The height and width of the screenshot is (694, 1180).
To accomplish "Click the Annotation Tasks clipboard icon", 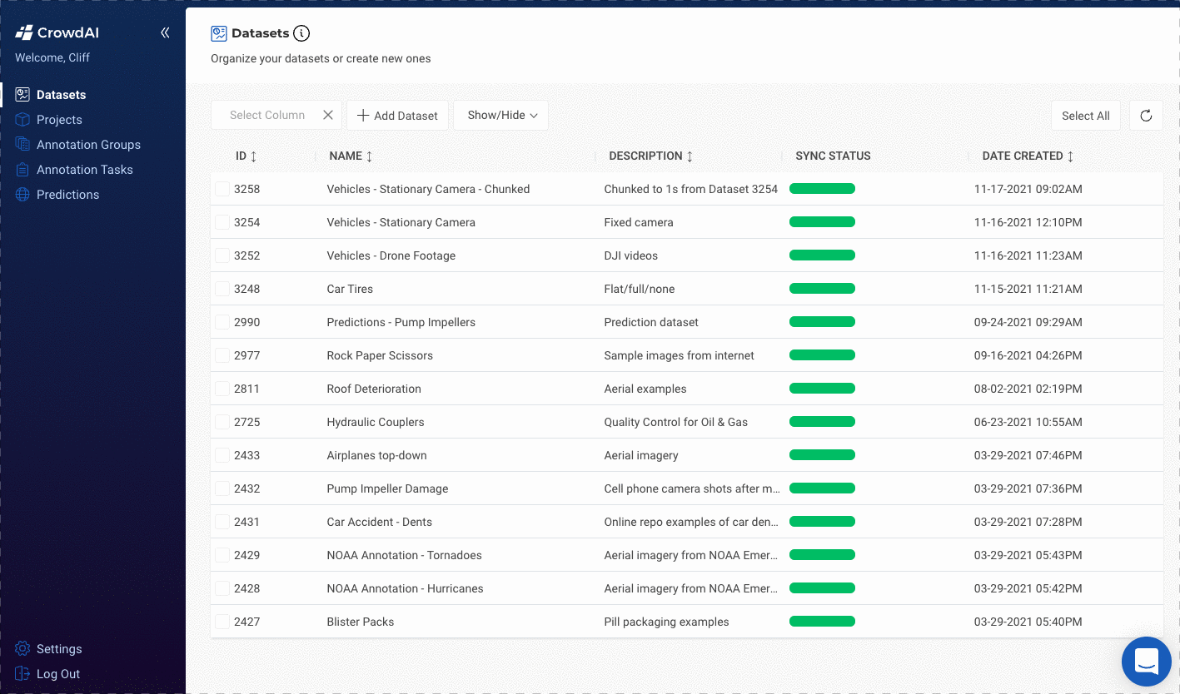I will pos(22,170).
